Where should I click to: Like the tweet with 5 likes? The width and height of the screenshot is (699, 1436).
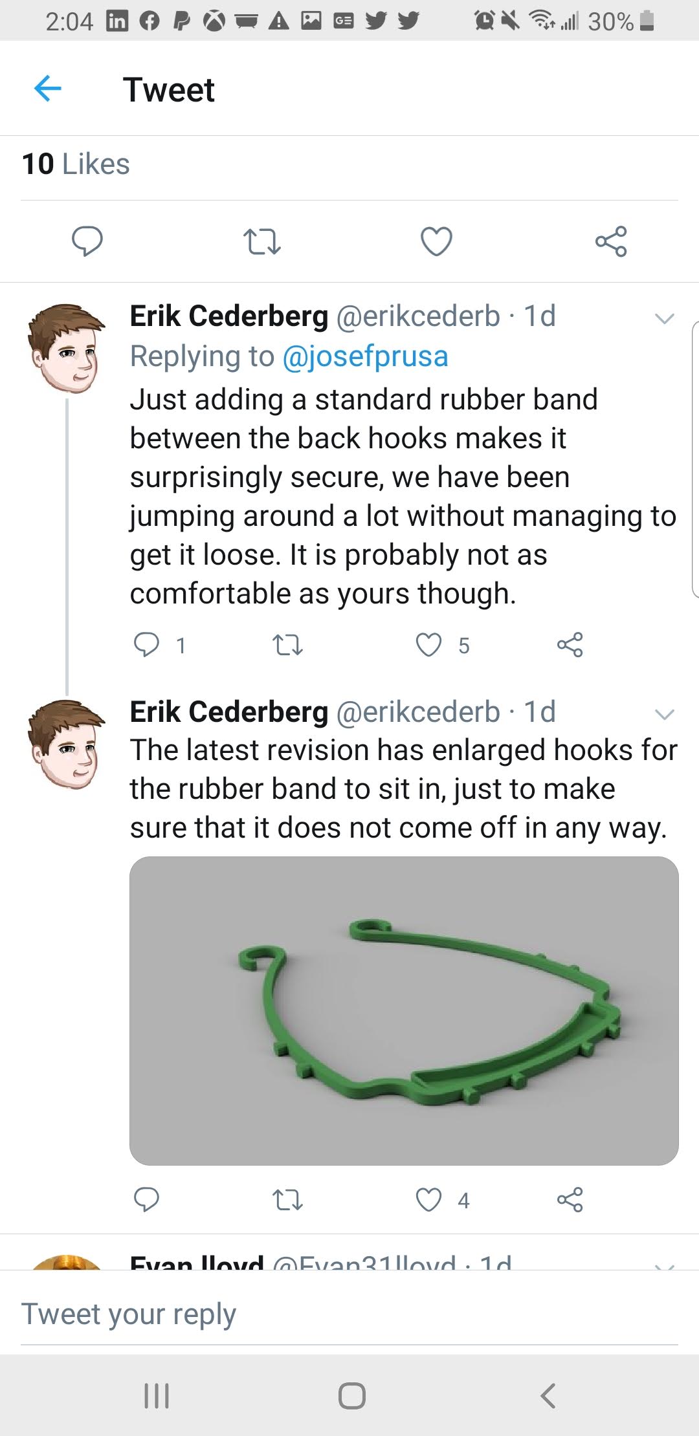tap(429, 645)
